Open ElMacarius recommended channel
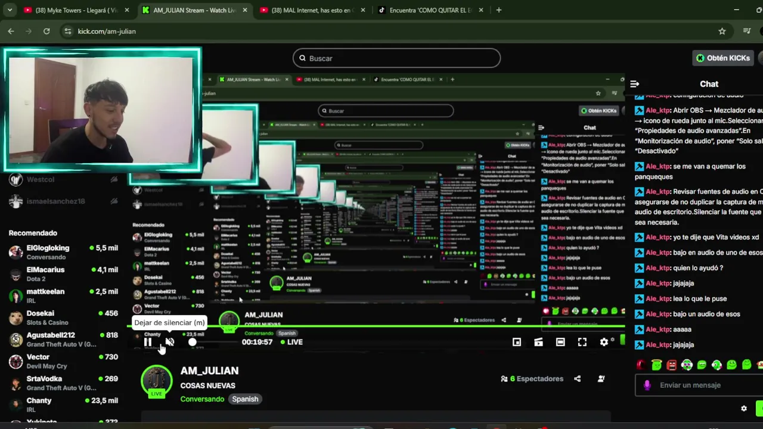Viewport: 763px width, 429px height. coord(63,274)
